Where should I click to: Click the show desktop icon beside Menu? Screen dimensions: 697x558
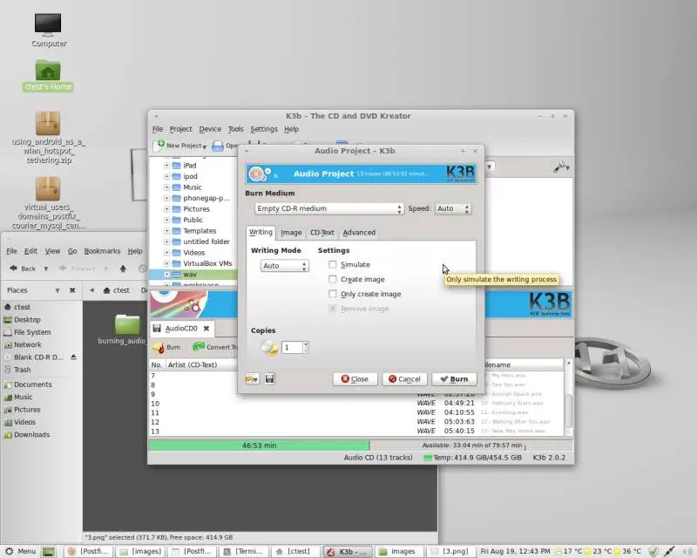coord(49,551)
